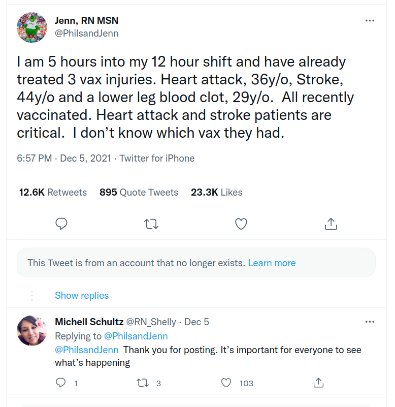
Task: Open the more options menu on Jenn's tweet
Action: (370, 21)
